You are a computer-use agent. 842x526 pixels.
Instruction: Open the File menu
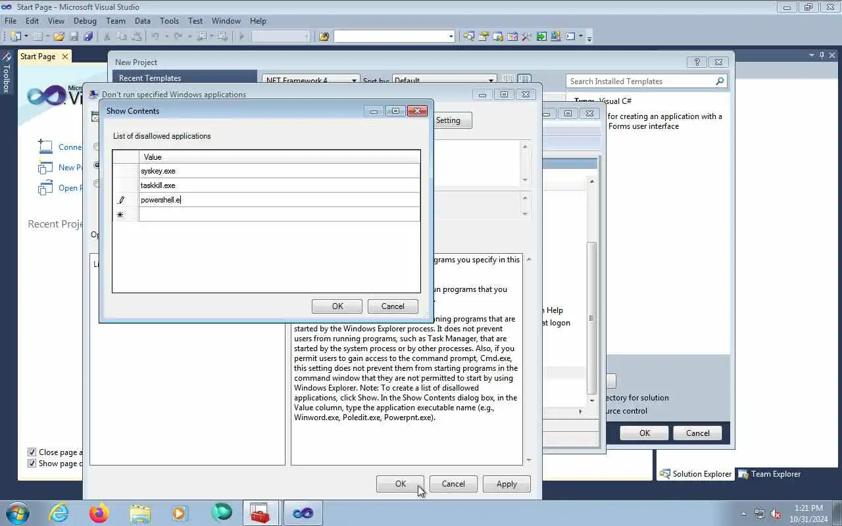coord(11,21)
